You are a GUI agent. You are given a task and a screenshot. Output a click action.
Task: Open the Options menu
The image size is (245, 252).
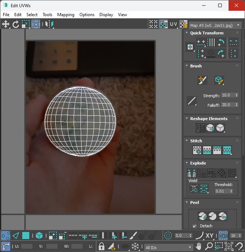87,15
